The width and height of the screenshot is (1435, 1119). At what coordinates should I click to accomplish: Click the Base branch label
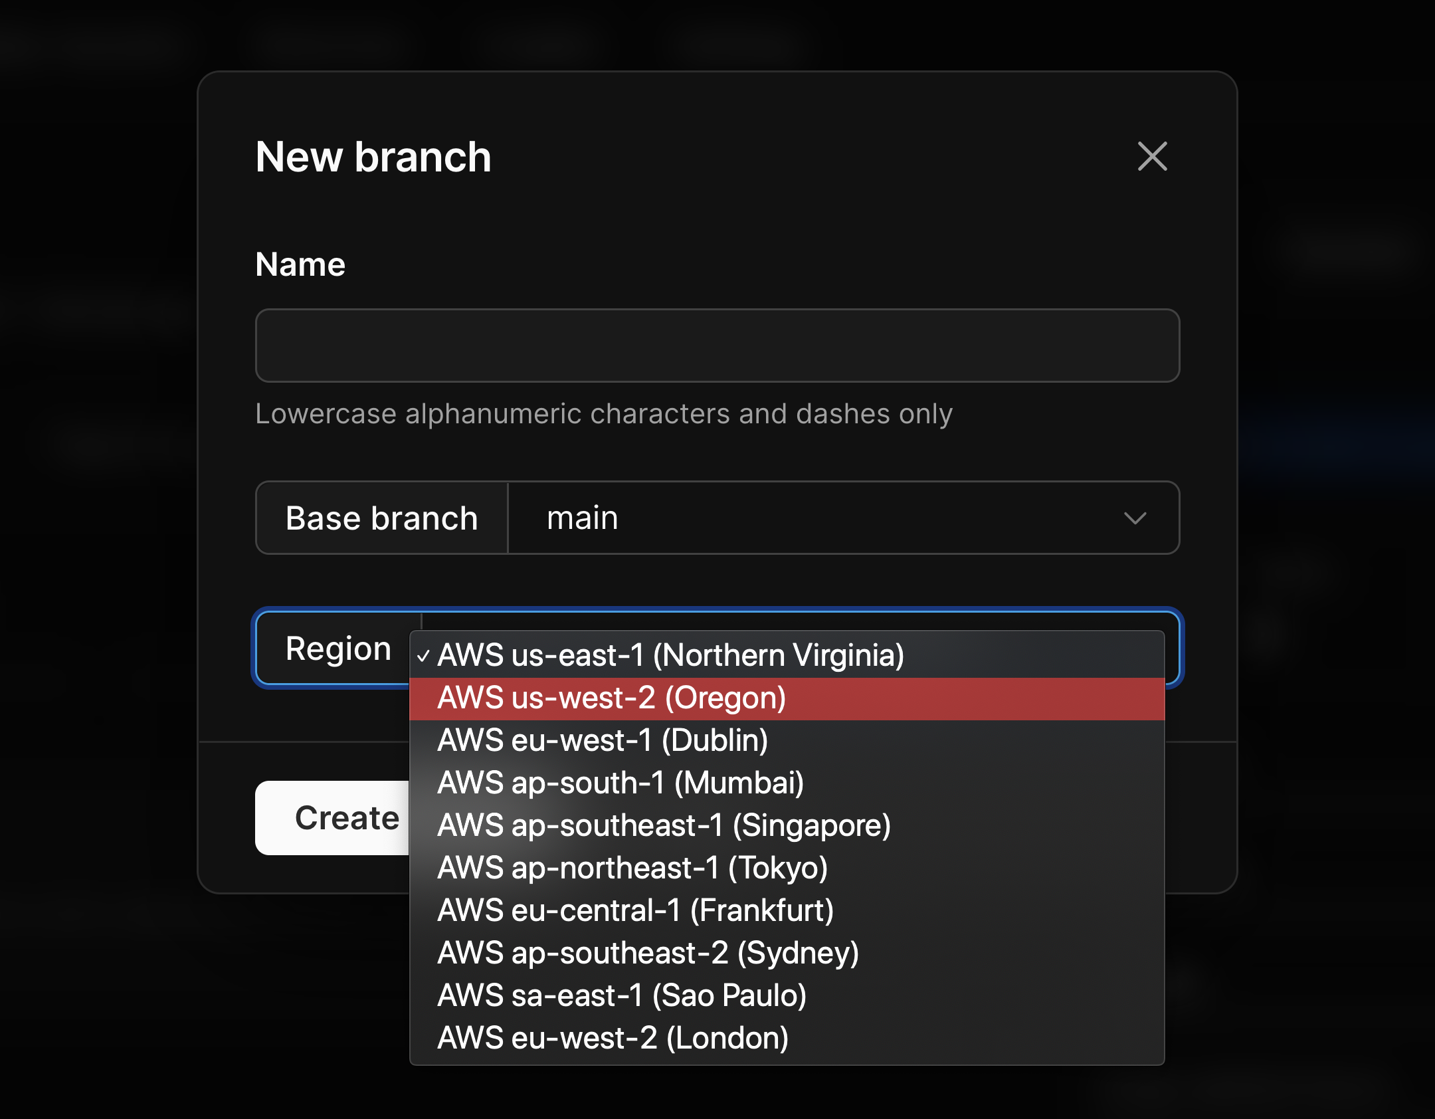(x=382, y=518)
